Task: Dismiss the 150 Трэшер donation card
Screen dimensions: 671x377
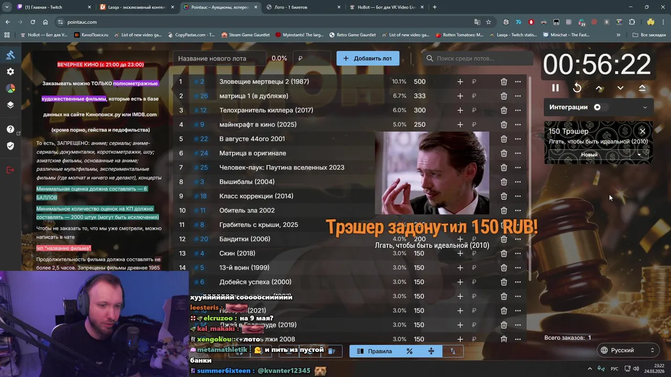Action: 642,131
